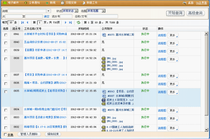Click the 新建工作 new work icon
The width and height of the screenshot is (210, 139).
(x=84, y=3)
